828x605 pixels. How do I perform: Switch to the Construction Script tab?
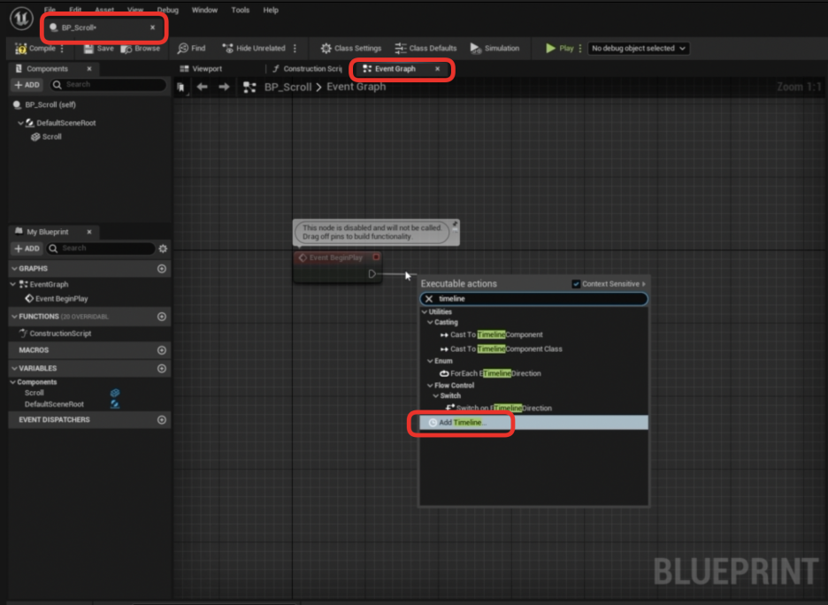(x=306, y=69)
